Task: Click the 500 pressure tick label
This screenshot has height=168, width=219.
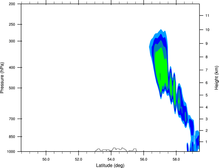Action: [x=12, y=88]
